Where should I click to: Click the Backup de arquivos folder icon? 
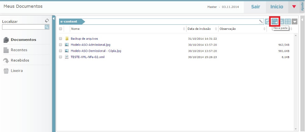click(x=67, y=39)
